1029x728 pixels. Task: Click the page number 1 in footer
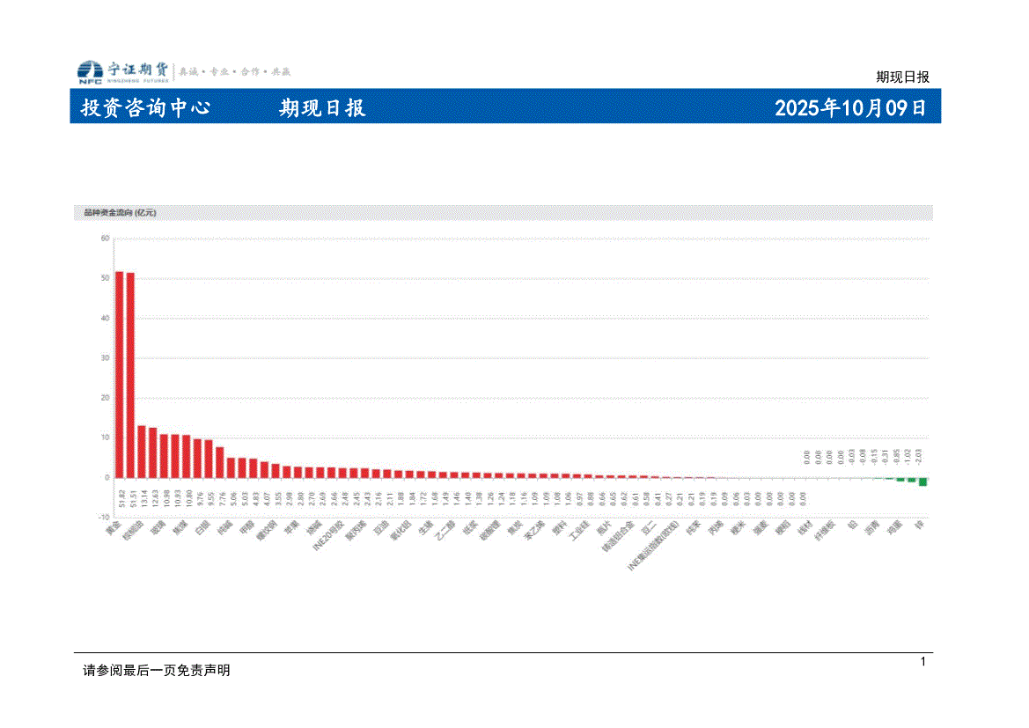tap(922, 662)
